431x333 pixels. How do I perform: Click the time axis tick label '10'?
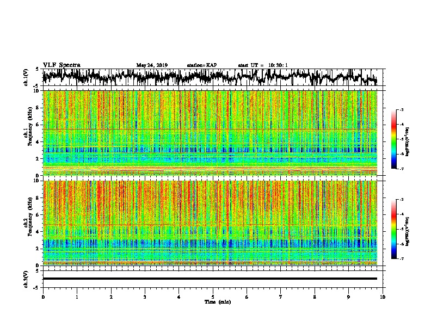(383, 297)
